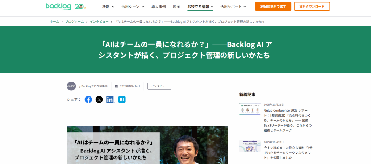Go to ブログホーム breadcrumb link
This screenshot has width=371, height=164.
pos(74,22)
